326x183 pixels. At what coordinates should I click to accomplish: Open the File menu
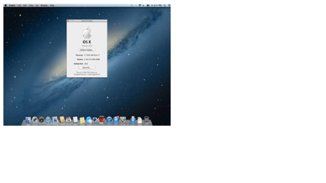pyautogui.click(x=19, y=6)
